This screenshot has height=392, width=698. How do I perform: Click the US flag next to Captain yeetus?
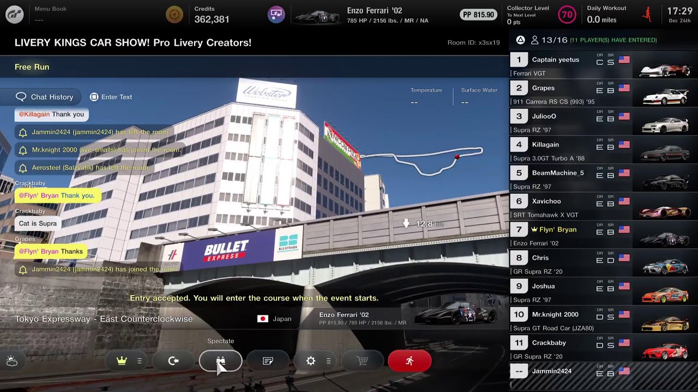tap(624, 60)
